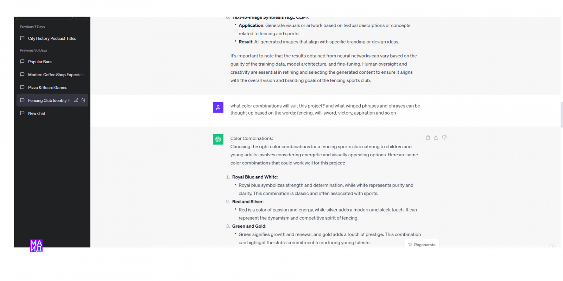The width and height of the screenshot is (563, 281).
Task: Click the Green and Gold heading
Action: (x=249, y=226)
